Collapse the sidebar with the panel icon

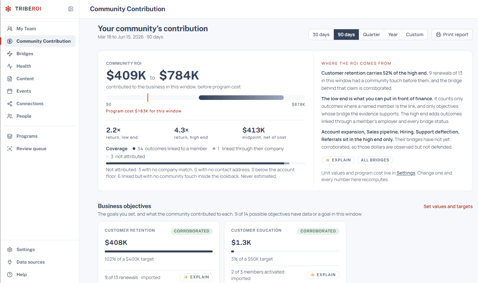71,9
